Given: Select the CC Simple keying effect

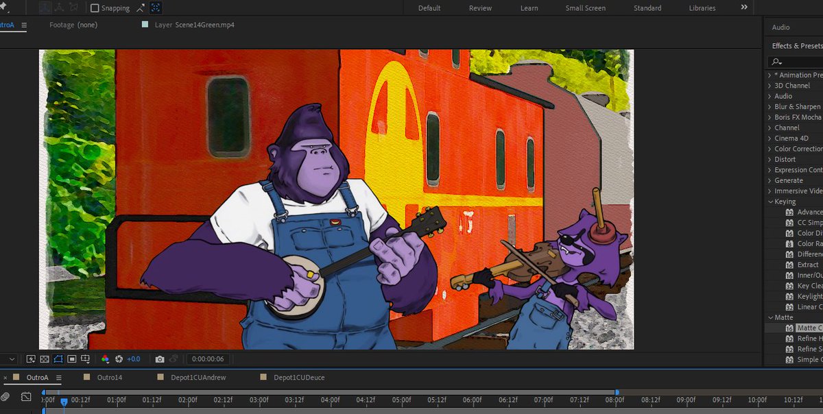Looking at the screenshot, I should click(x=809, y=223).
